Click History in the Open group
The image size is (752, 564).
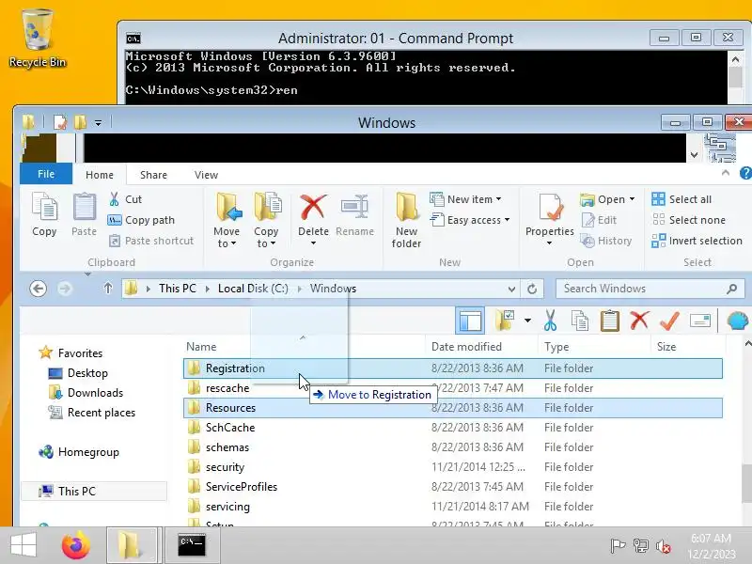pyautogui.click(x=606, y=241)
